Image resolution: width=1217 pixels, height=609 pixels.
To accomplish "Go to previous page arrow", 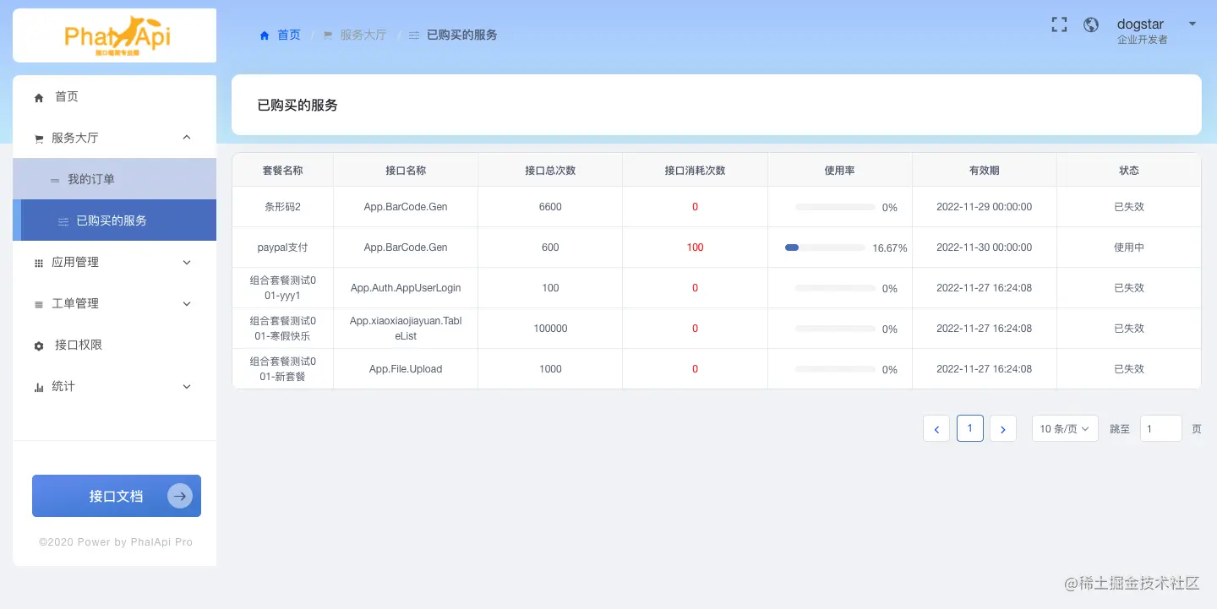I will 936,428.
